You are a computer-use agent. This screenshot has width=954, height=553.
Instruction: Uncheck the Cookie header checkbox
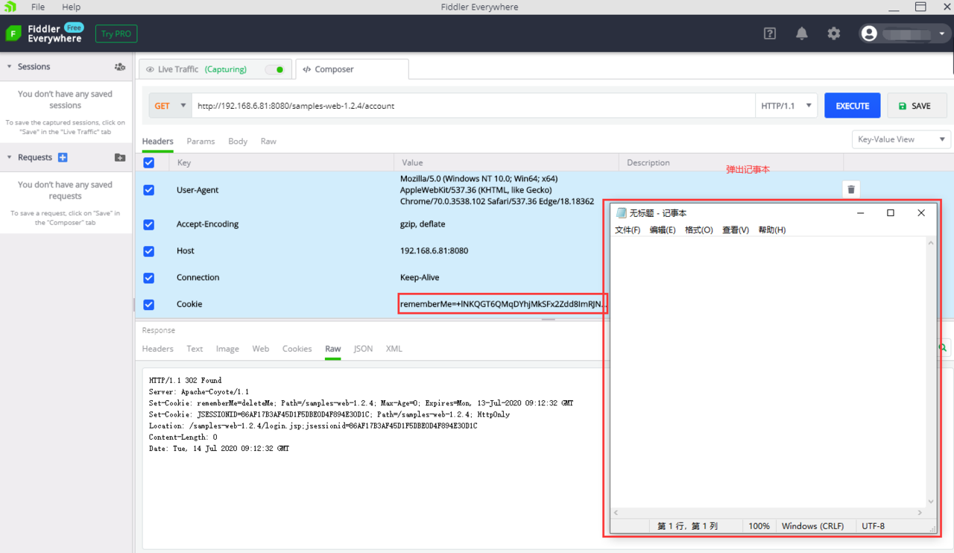pyautogui.click(x=149, y=304)
